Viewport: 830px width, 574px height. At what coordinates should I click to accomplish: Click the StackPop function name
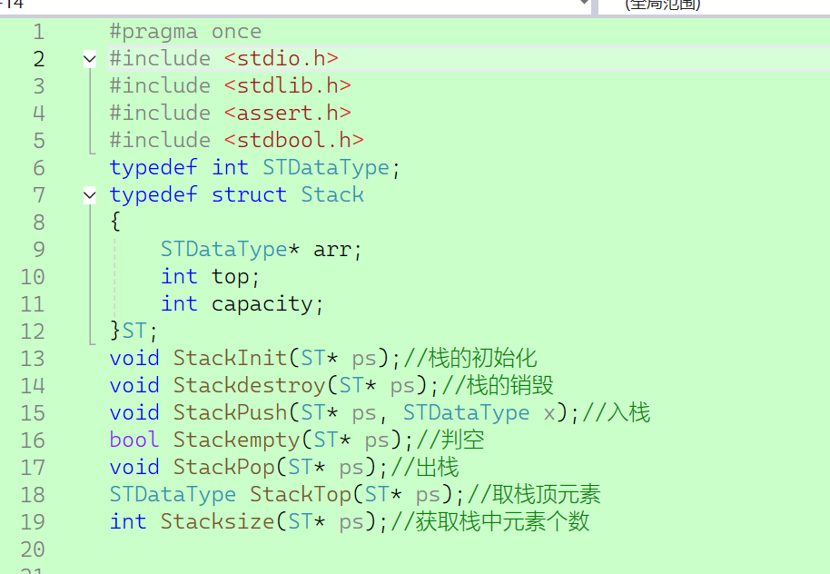(x=224, y=468)
